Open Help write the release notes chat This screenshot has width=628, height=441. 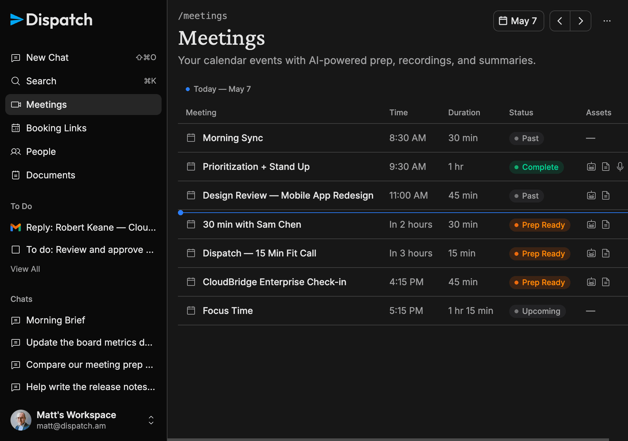point(83,387)
